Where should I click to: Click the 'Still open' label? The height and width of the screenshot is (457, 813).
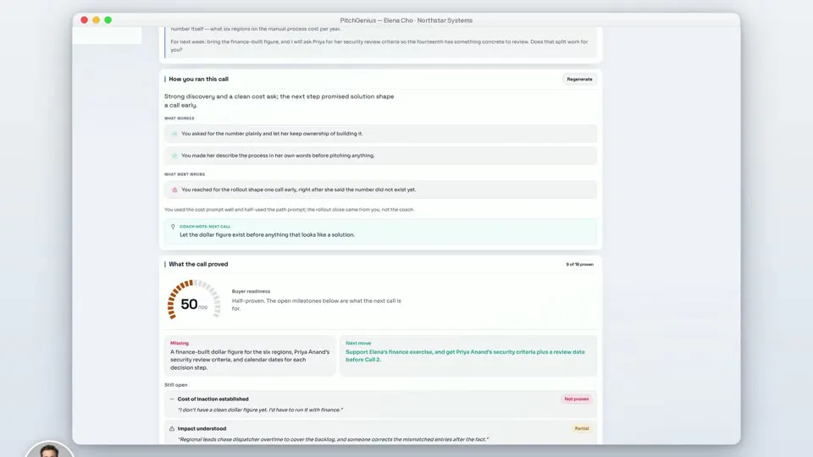[x=176, y=385]
